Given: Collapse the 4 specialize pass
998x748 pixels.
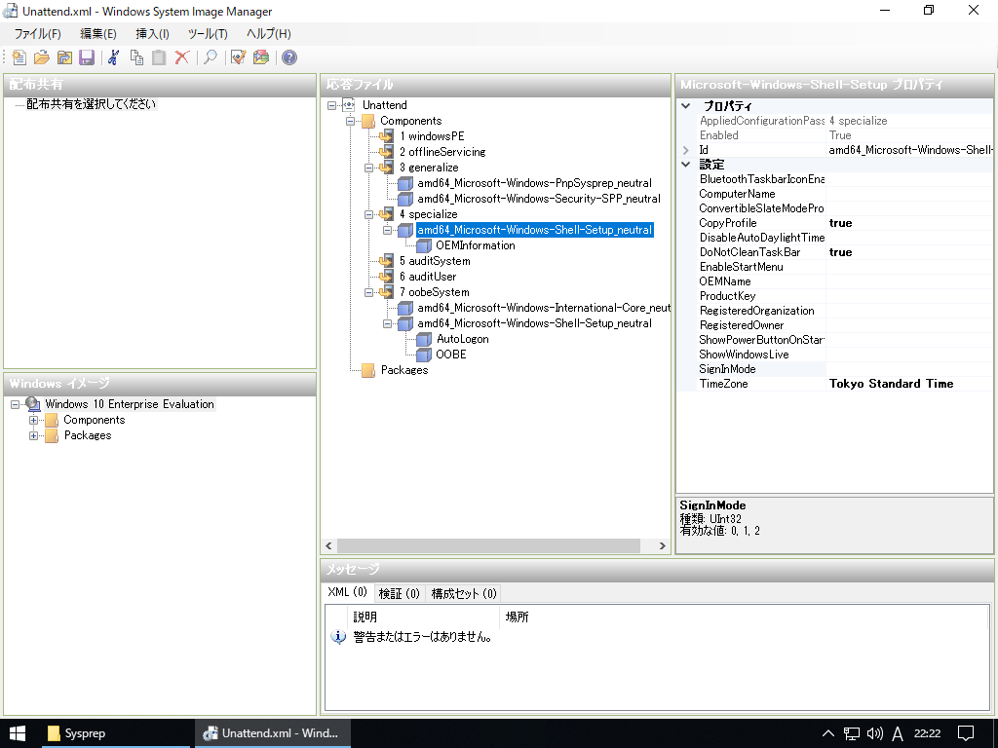Looking at the screenshot, I should [x=368, y=214].
